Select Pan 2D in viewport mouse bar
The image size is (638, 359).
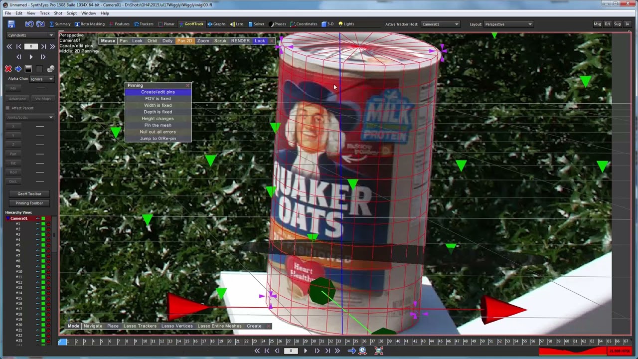tap(184, 40)
